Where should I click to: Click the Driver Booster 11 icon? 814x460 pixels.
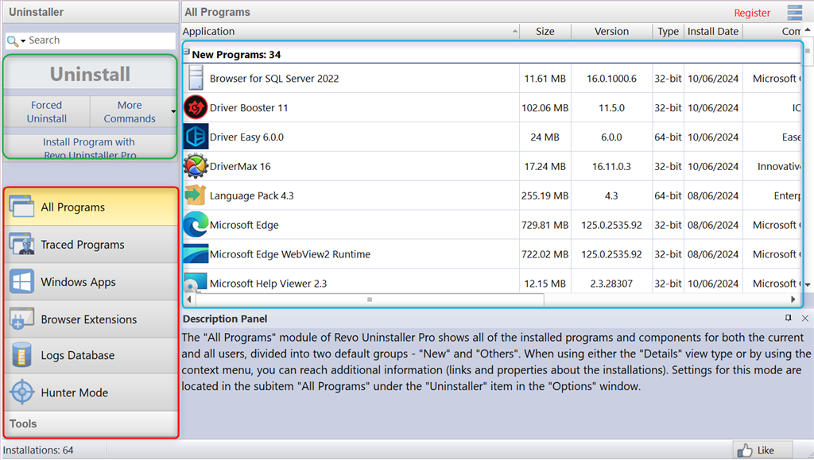(x=196, y=107)
